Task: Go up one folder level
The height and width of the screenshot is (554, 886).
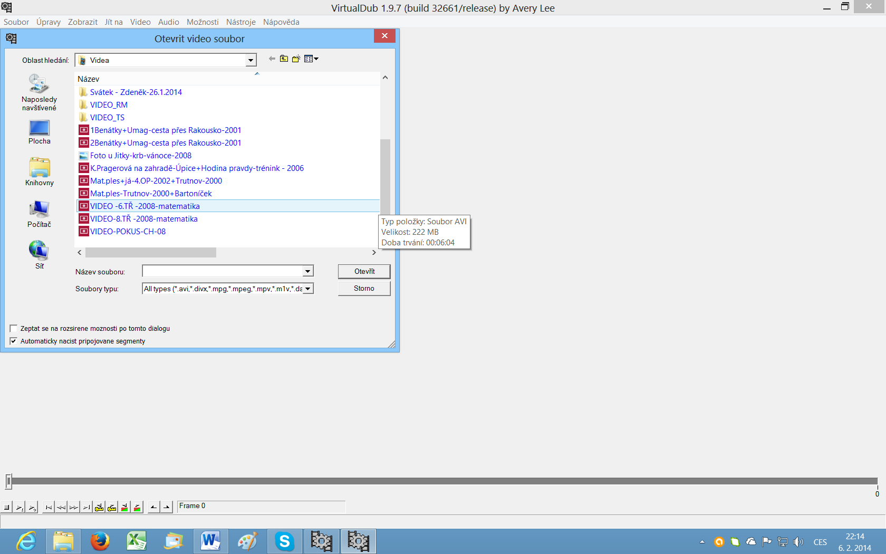Action: click(284, 59)
